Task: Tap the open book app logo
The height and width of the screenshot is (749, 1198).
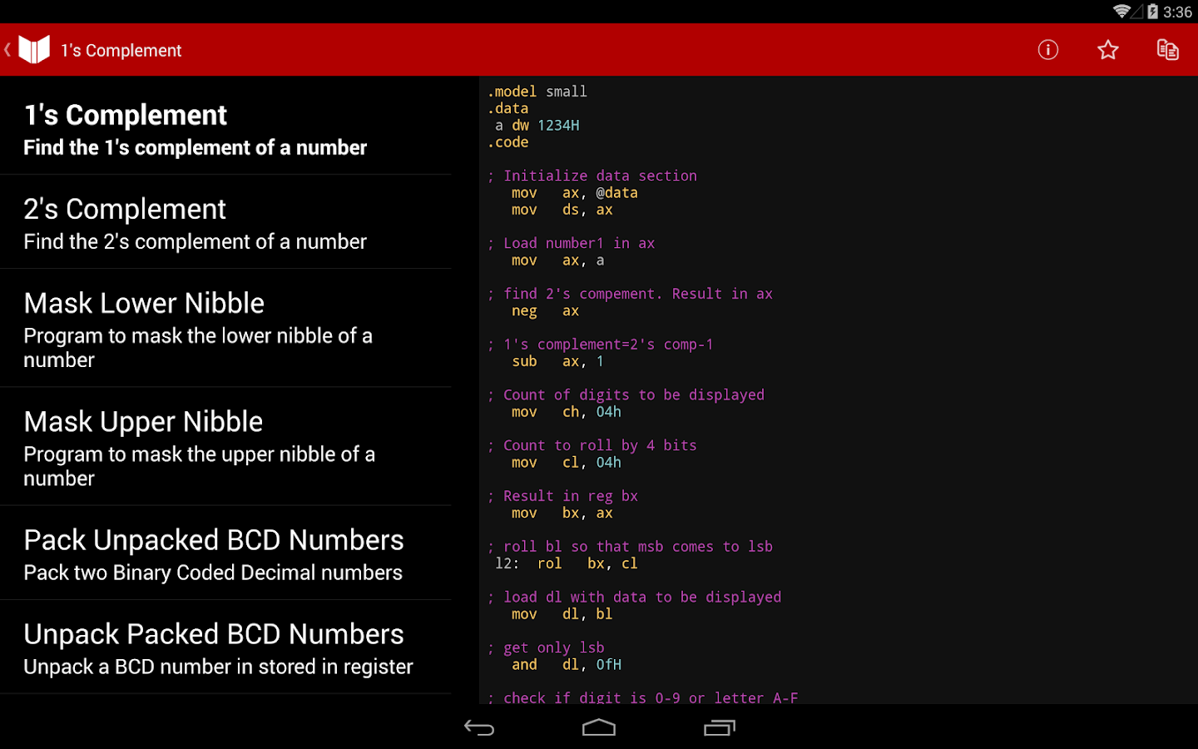Action: coord(34,50)
